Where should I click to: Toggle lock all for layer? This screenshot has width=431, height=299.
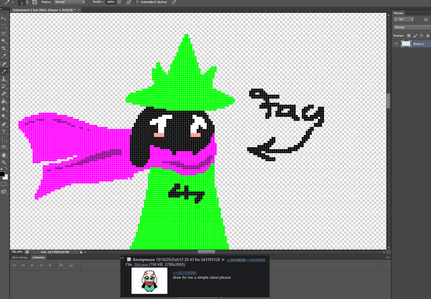coord(428,36)
